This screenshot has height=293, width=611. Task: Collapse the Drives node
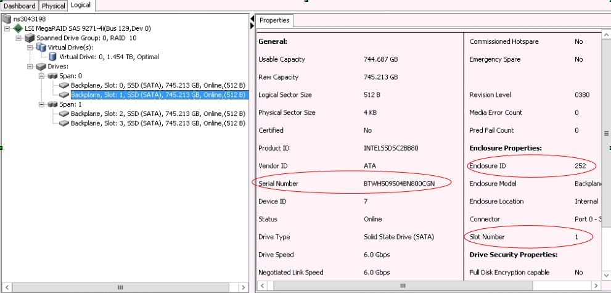30,67
